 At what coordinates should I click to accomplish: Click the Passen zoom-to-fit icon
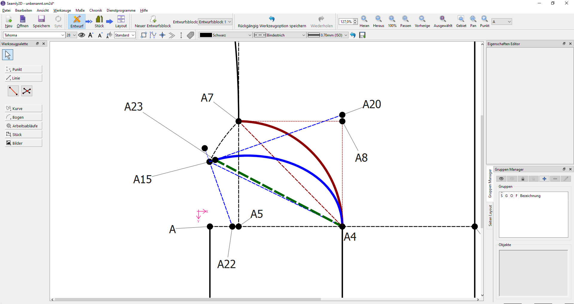point(405,19)
